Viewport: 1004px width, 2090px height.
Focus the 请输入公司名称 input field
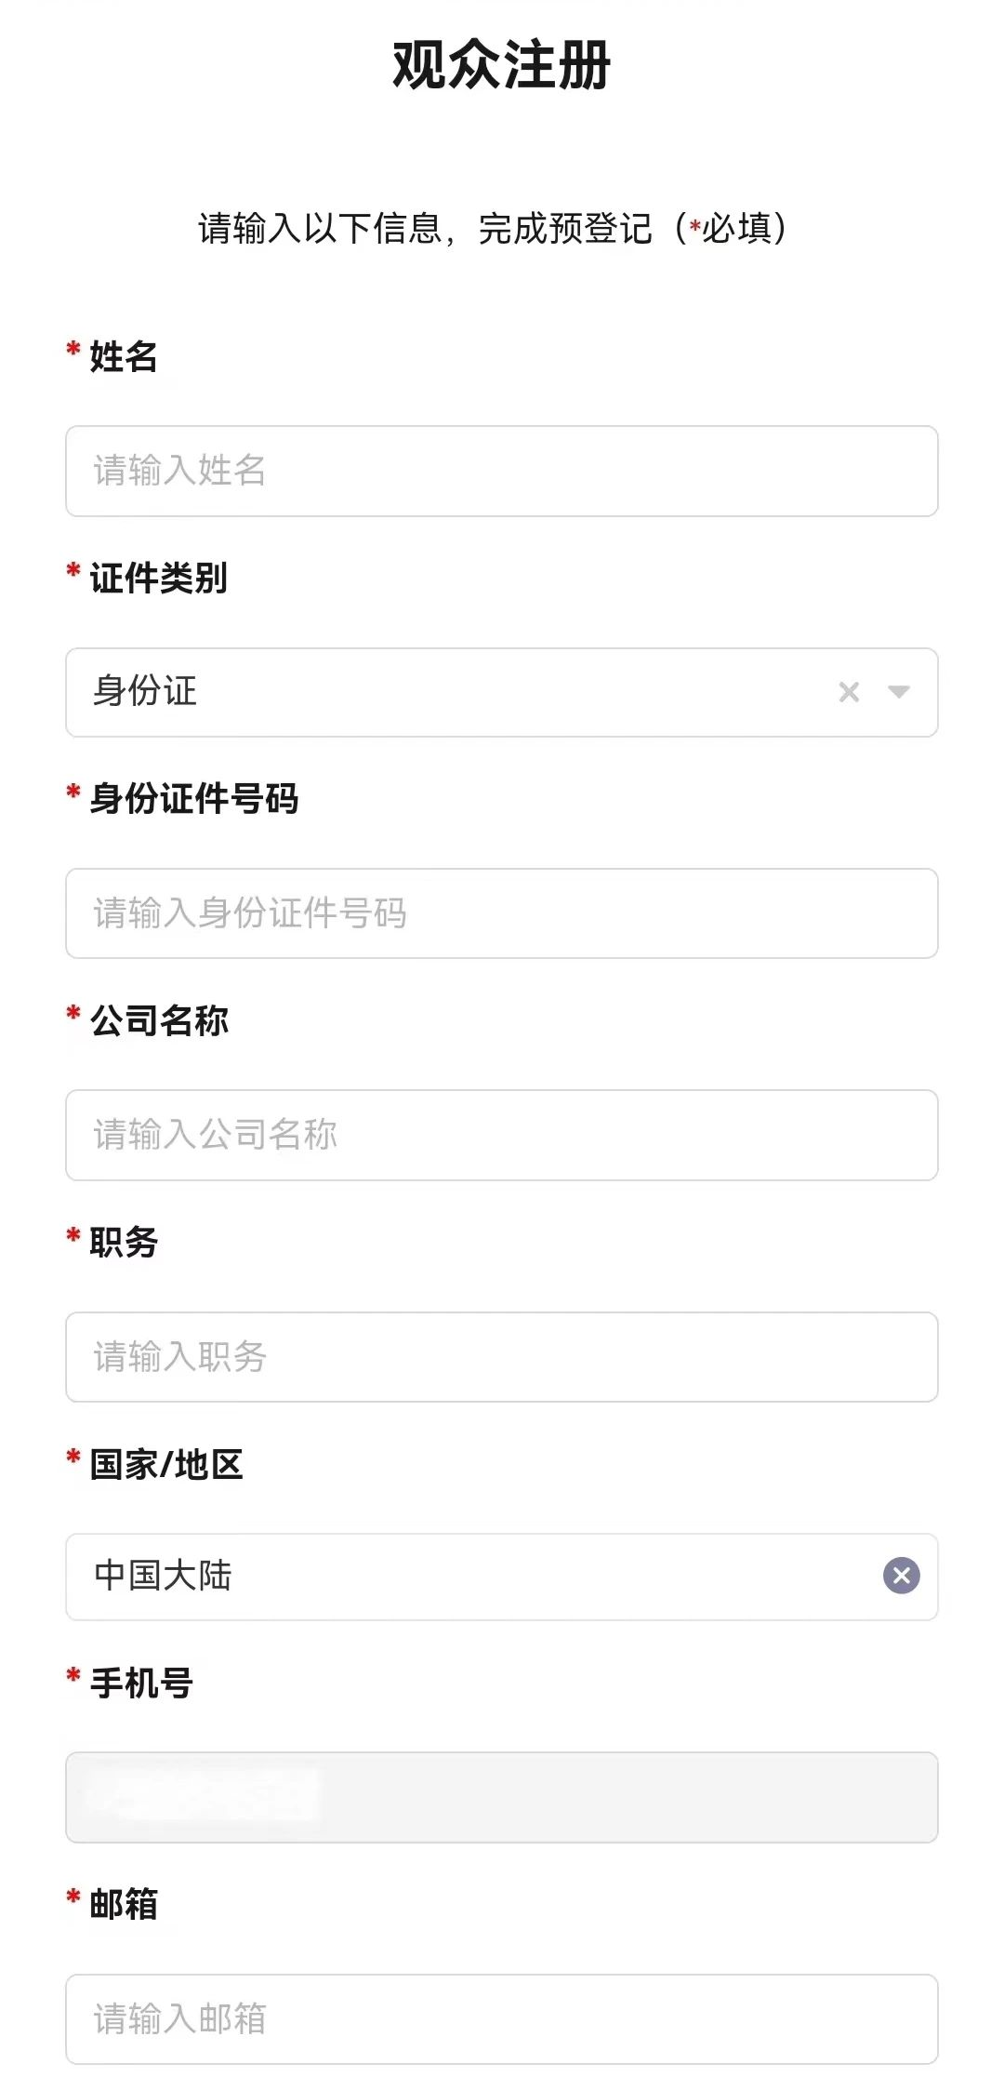coord(502,1135)
